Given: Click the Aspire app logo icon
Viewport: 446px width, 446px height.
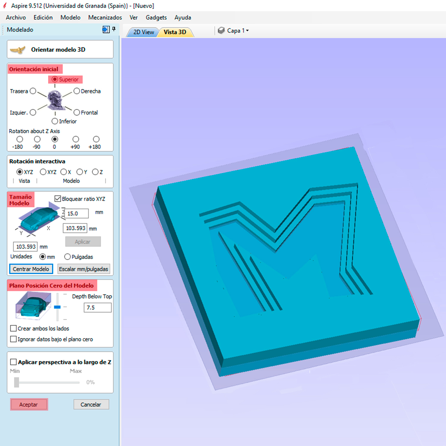Looking at the screenshot, I should pyautogui.click(x=5, y=5).
